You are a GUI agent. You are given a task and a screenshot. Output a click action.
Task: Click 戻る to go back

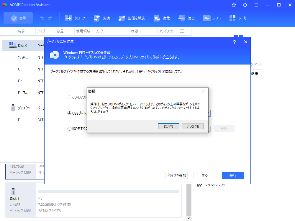coord(204,176)
